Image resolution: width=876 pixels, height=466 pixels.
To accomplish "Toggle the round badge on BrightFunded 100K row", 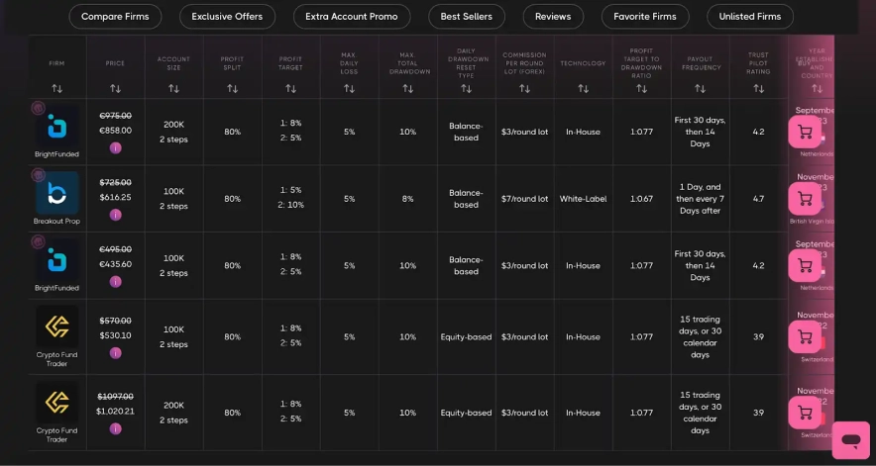I will point(38,241).
